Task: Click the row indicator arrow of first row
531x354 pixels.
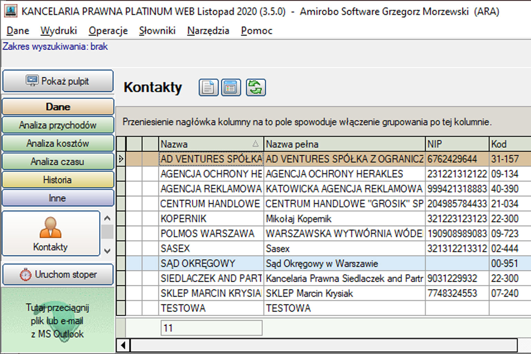Action: 121,159
